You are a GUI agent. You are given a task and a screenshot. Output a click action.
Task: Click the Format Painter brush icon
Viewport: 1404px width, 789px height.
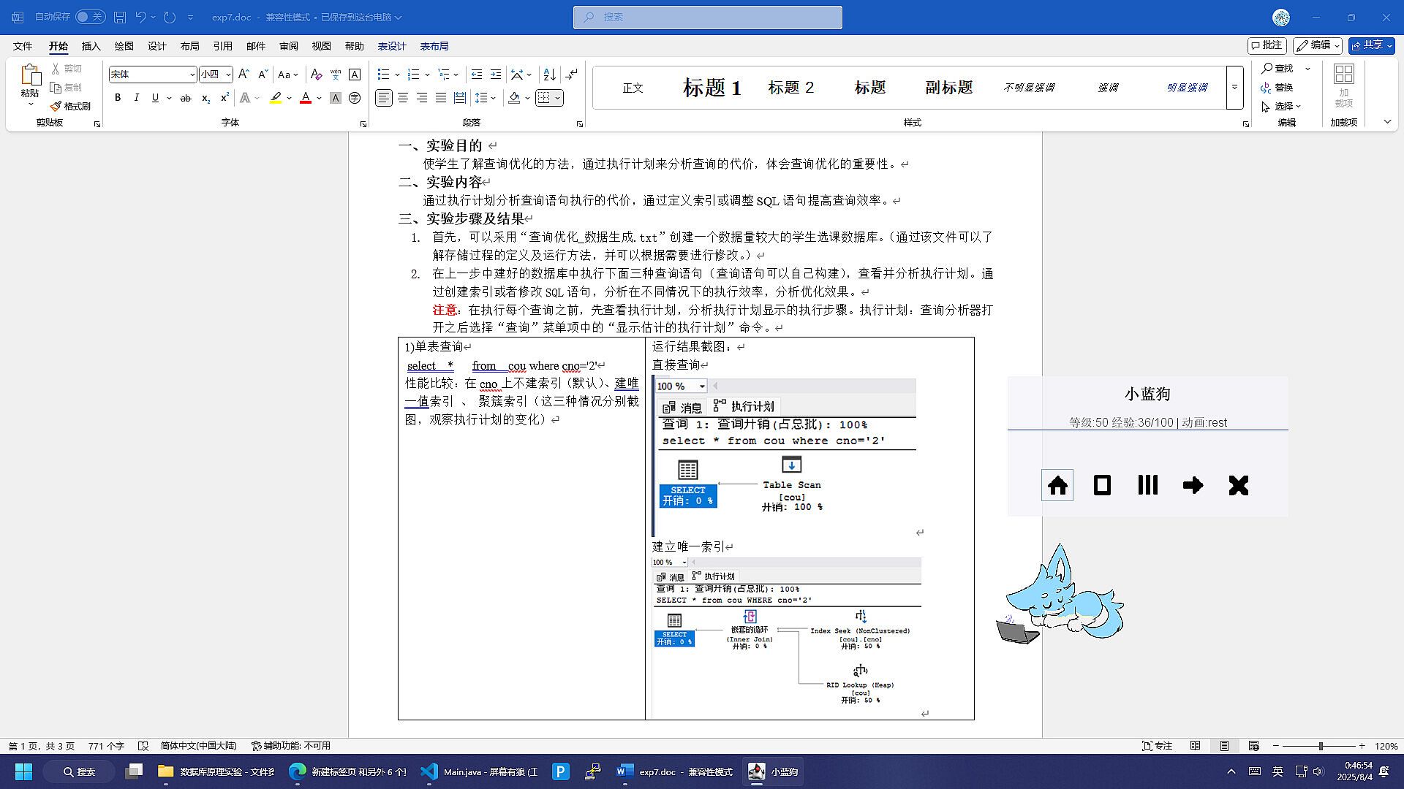pyautogui.click(x=56, y=106)
